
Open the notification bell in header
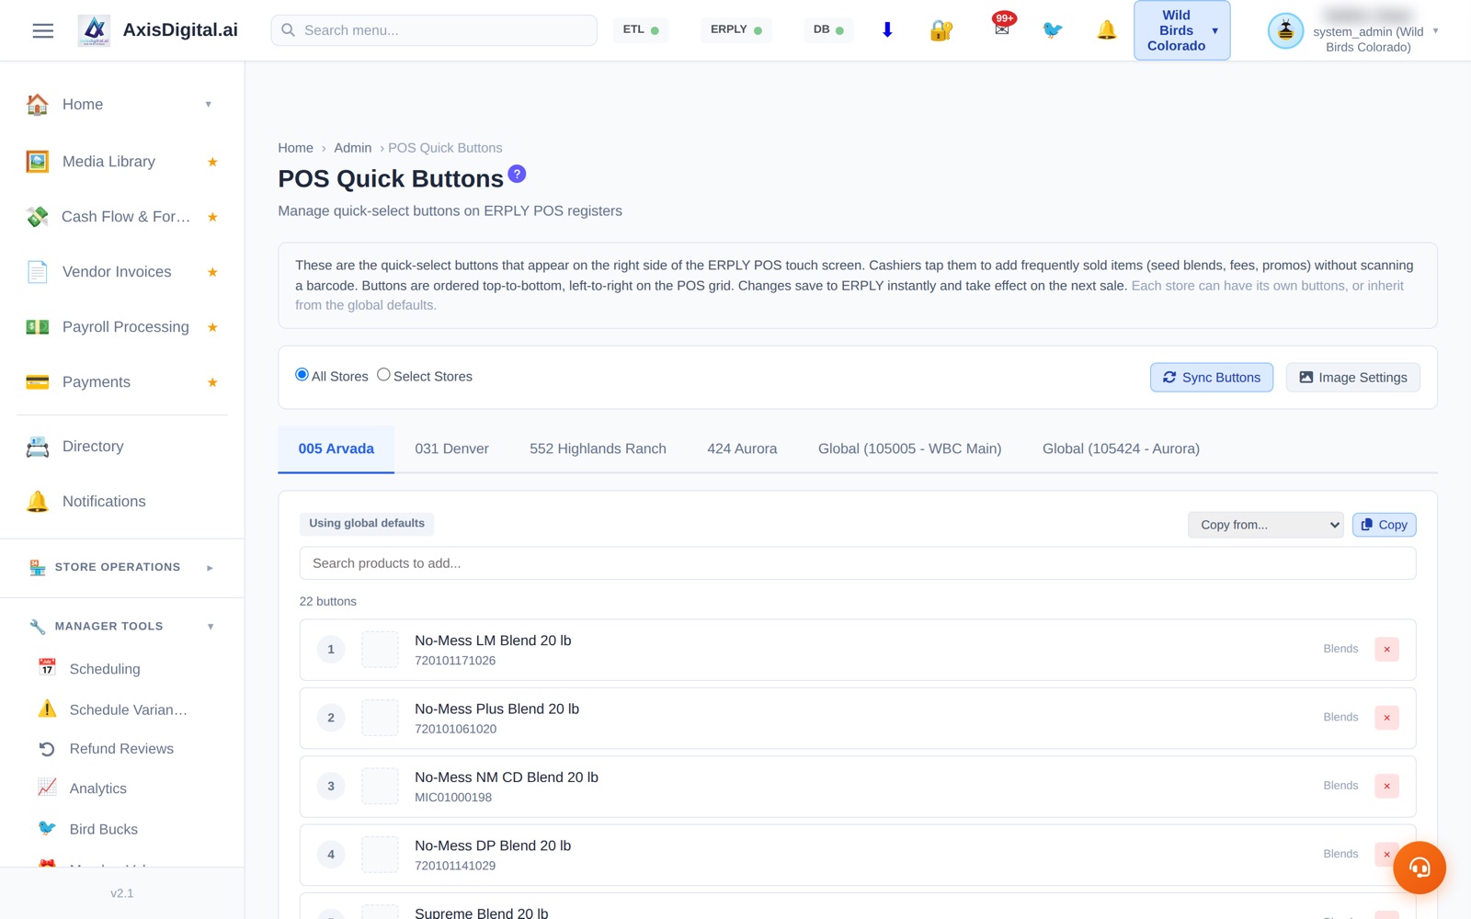(x=1107, y=30)
